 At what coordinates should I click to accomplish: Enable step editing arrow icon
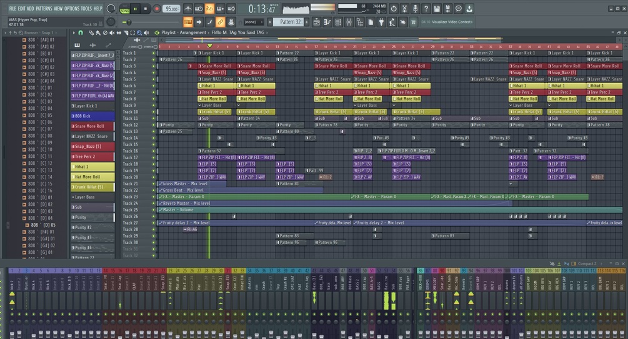pyautogui.click(x=199, y=22)
